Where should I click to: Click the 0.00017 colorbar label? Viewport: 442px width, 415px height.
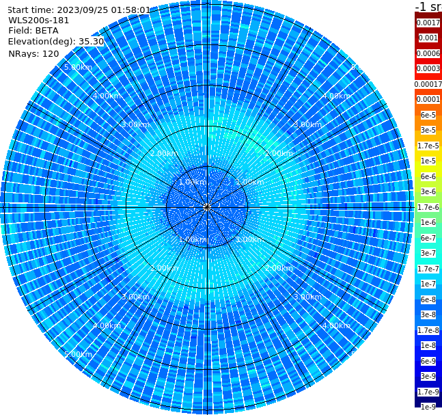(x=428, y=84)
